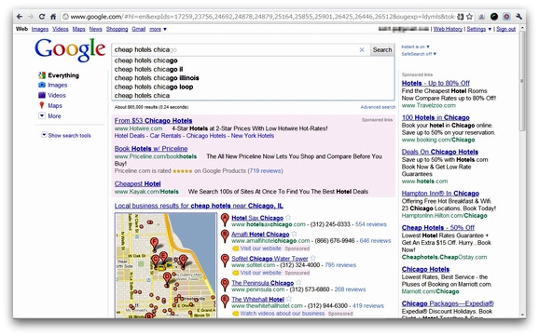Click 'Watch videos about our business' link
This screenshot has height=336, width=539.
283,314
